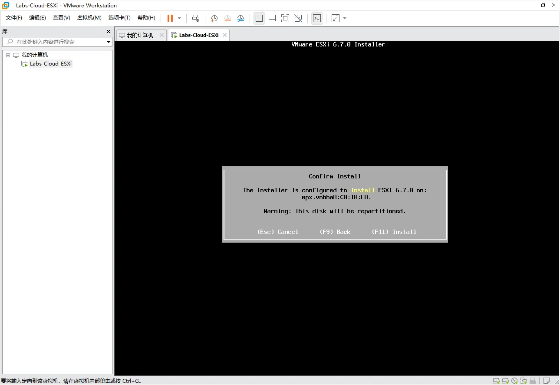This screenshot has width=560, height=385.
Task: Switch to the 我的计算机 tab
Action: (140, 35)
